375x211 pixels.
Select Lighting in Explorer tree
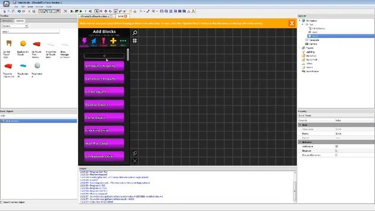(x=308, y=52)
